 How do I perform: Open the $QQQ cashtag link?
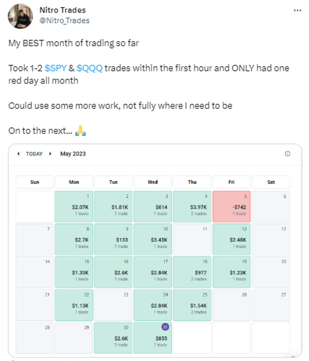click(x=90, y=68)
